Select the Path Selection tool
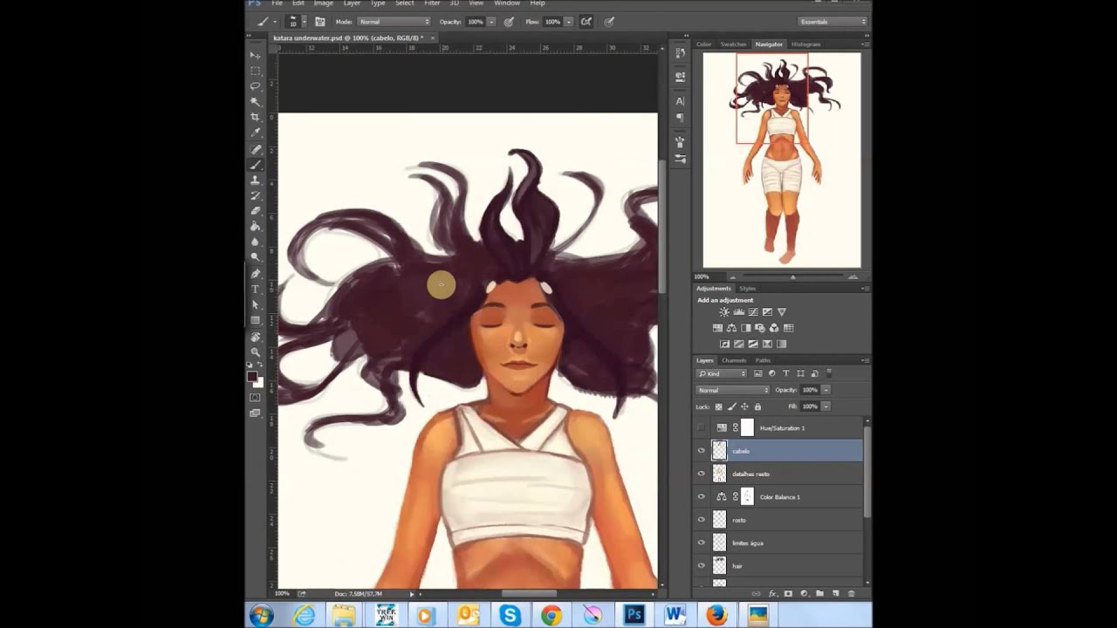The width and height of the screenshot is (1117, 628). point(256,304)
